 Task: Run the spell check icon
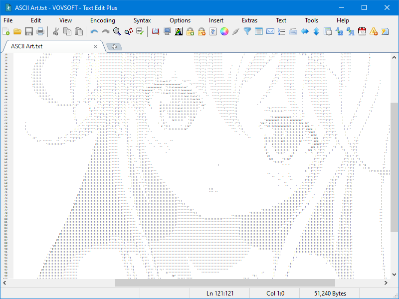140,31
